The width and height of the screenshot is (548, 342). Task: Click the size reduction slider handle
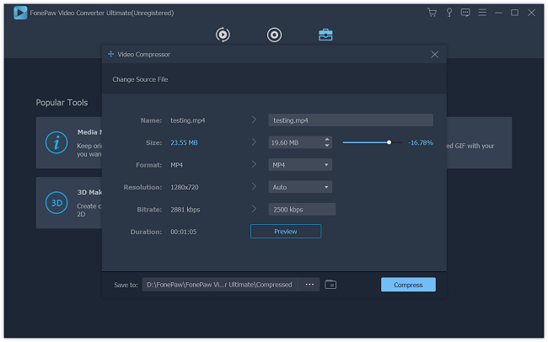389,142
